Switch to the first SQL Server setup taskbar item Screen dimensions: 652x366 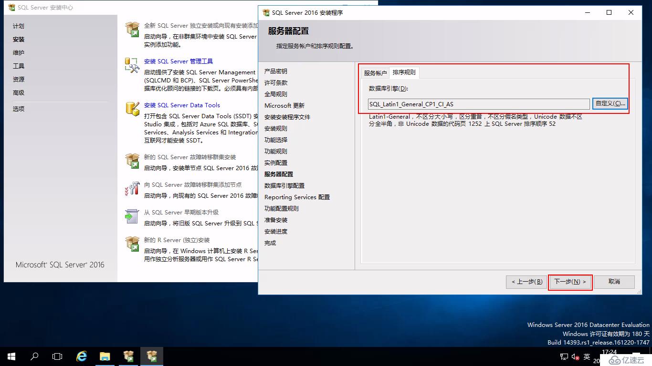(128, 356)
